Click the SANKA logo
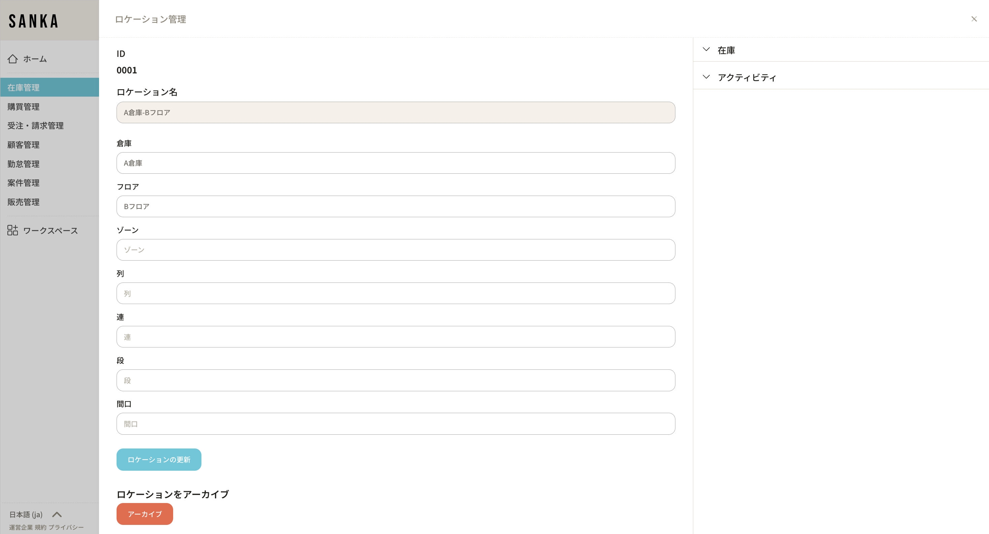 (x=33, y=21)
